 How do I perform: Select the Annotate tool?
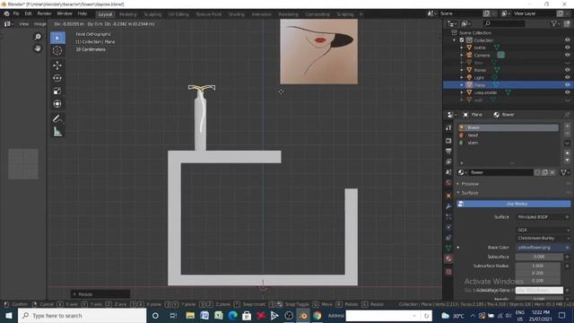pos(57,118)
